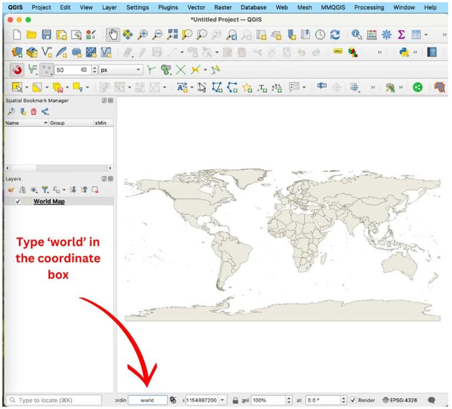Open the Raster menu
The image size is (452, 409).
222,7
